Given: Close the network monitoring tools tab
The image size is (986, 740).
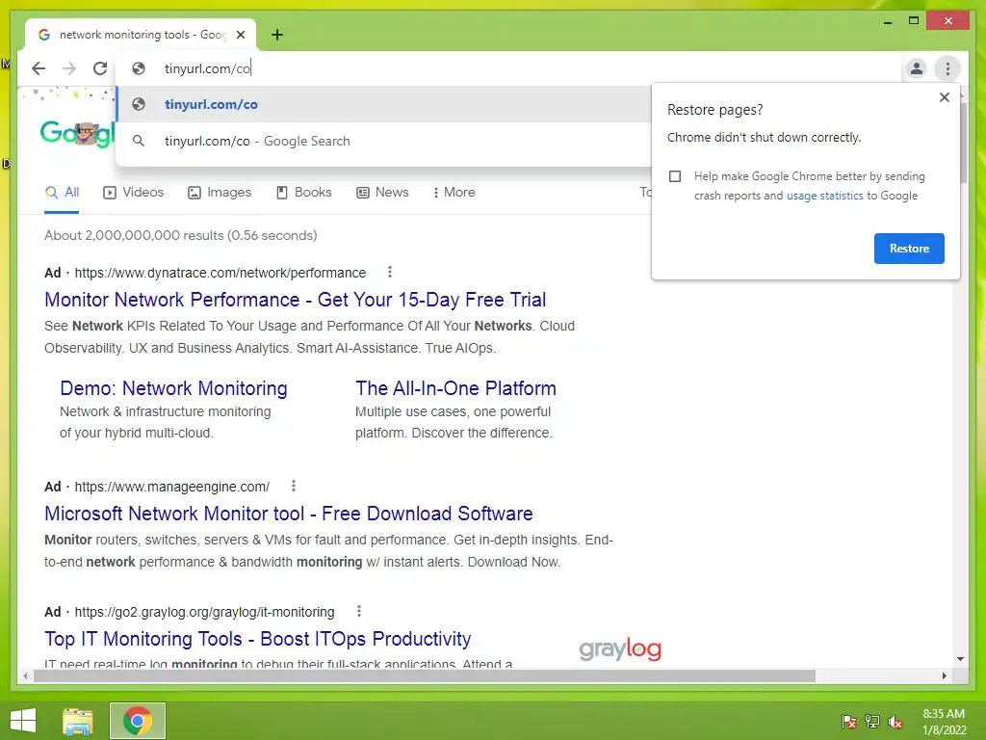Looking at the screenshot, I should click(x=241, y=35).
